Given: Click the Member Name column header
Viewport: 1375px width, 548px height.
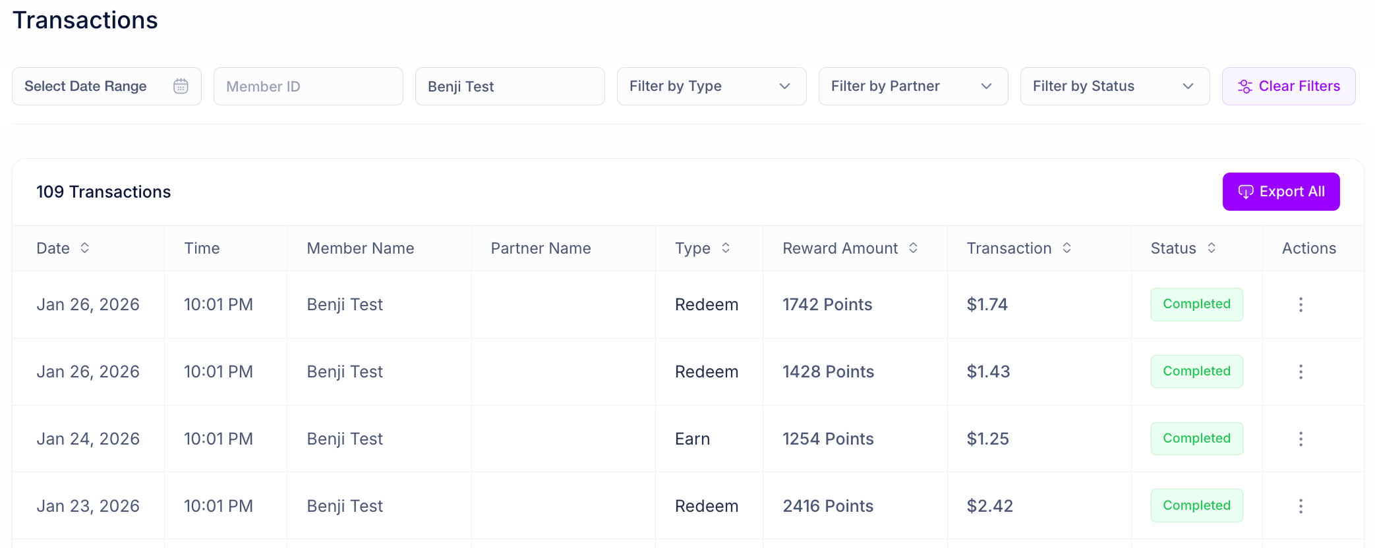Looking at the screenshot, I should [361, 248].
